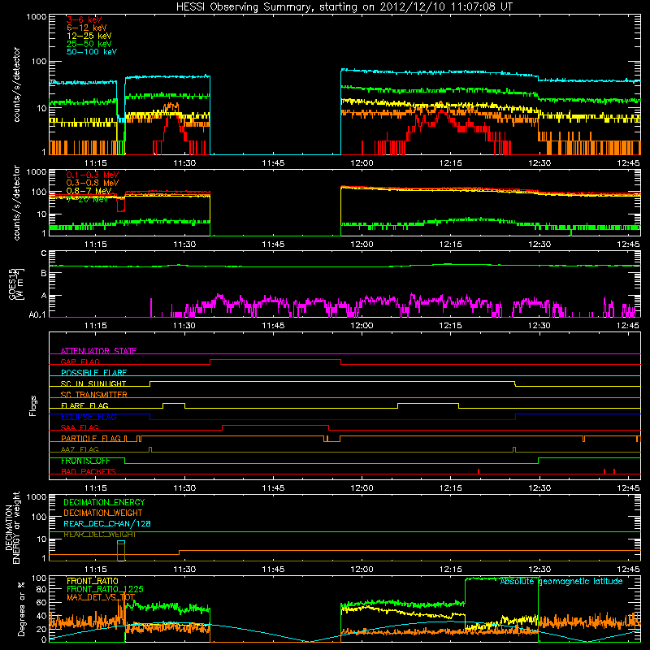650x650 pixels.
Task: Click the 0.1-0.3 MeV legend label
Action: pos(93,175)
